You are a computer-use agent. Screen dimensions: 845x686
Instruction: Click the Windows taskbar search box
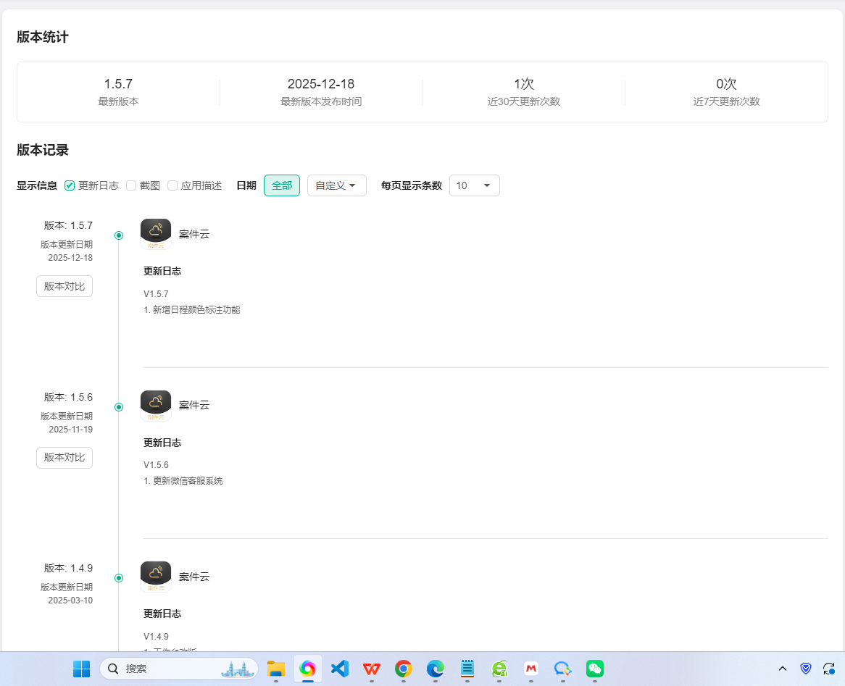coord(178,669)
